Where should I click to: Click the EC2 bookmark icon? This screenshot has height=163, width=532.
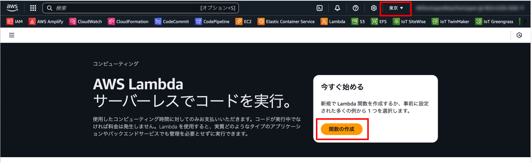pos(239,21)
